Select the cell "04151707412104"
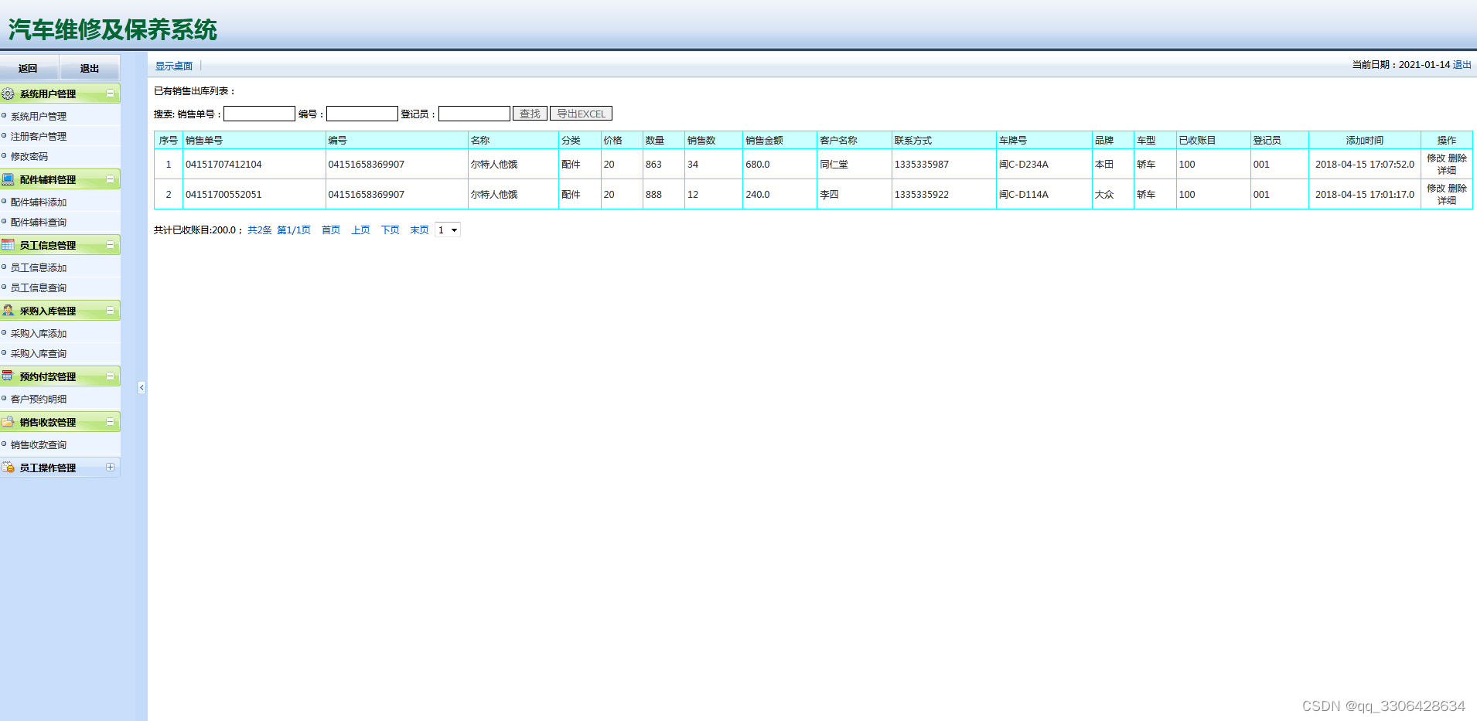 pyautogui.click(x=254, y=165)
